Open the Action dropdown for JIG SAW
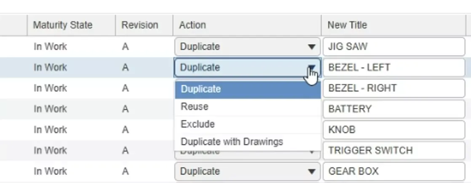The height and width of the screenshot is (183, 471). click(247, 47)
